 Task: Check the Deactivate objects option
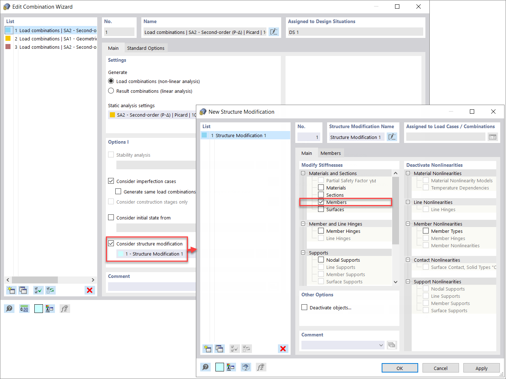coord(304,307)
